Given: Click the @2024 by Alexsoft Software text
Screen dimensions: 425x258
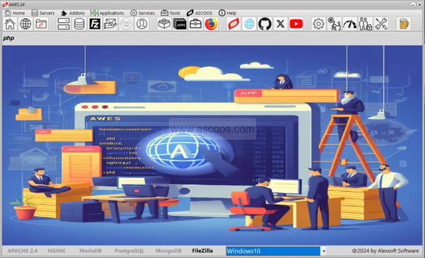Looking at the screenshot, I should click(x=385, y=251).
